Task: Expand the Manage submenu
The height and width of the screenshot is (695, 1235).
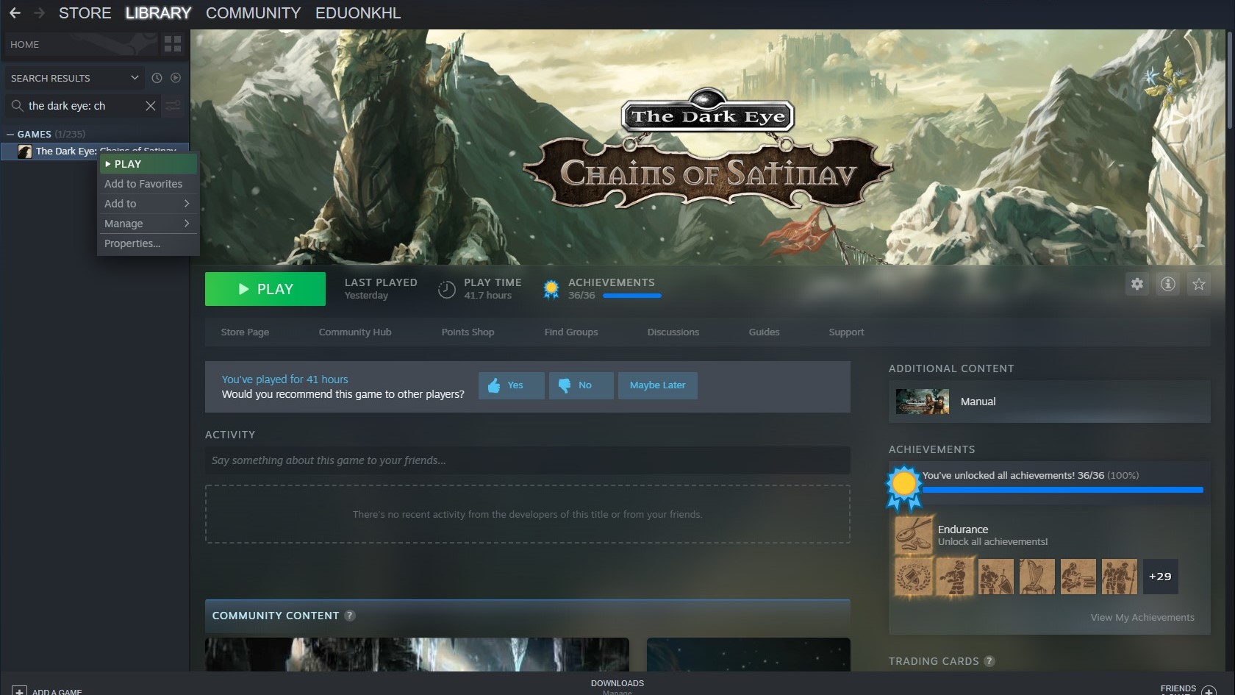Action: click(148, 224)
